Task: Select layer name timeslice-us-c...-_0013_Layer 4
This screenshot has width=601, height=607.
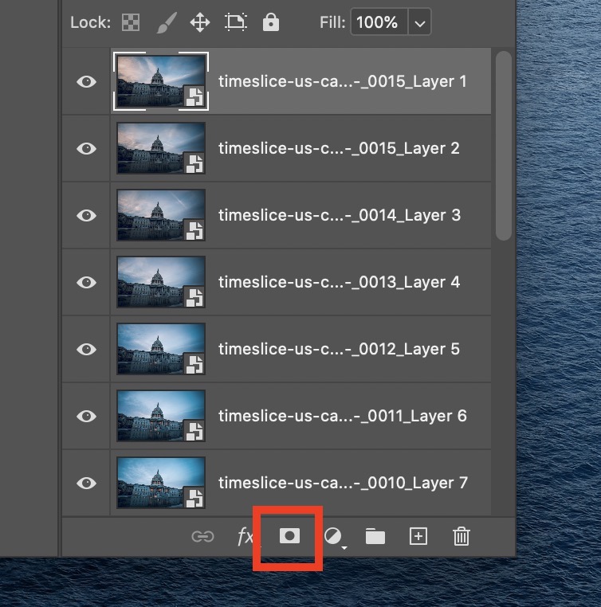Action: (x=339, y=283)
